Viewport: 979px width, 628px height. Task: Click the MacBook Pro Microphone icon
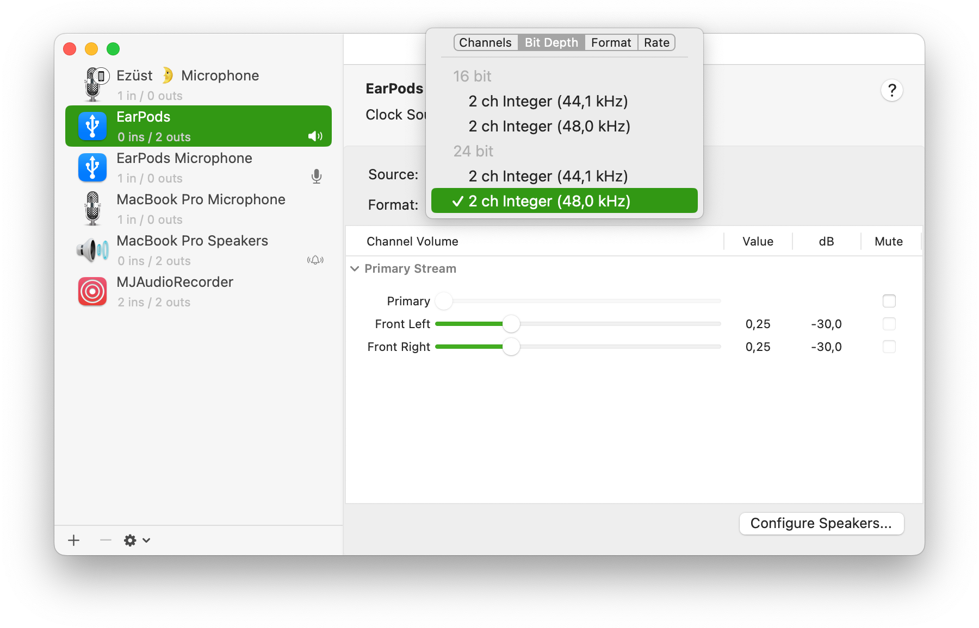click(x=92, y=209)
